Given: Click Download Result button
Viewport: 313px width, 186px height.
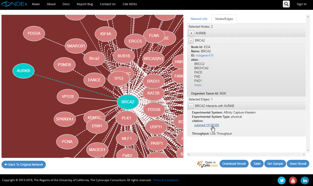Looking at the screenshot, I should (234, 164).
